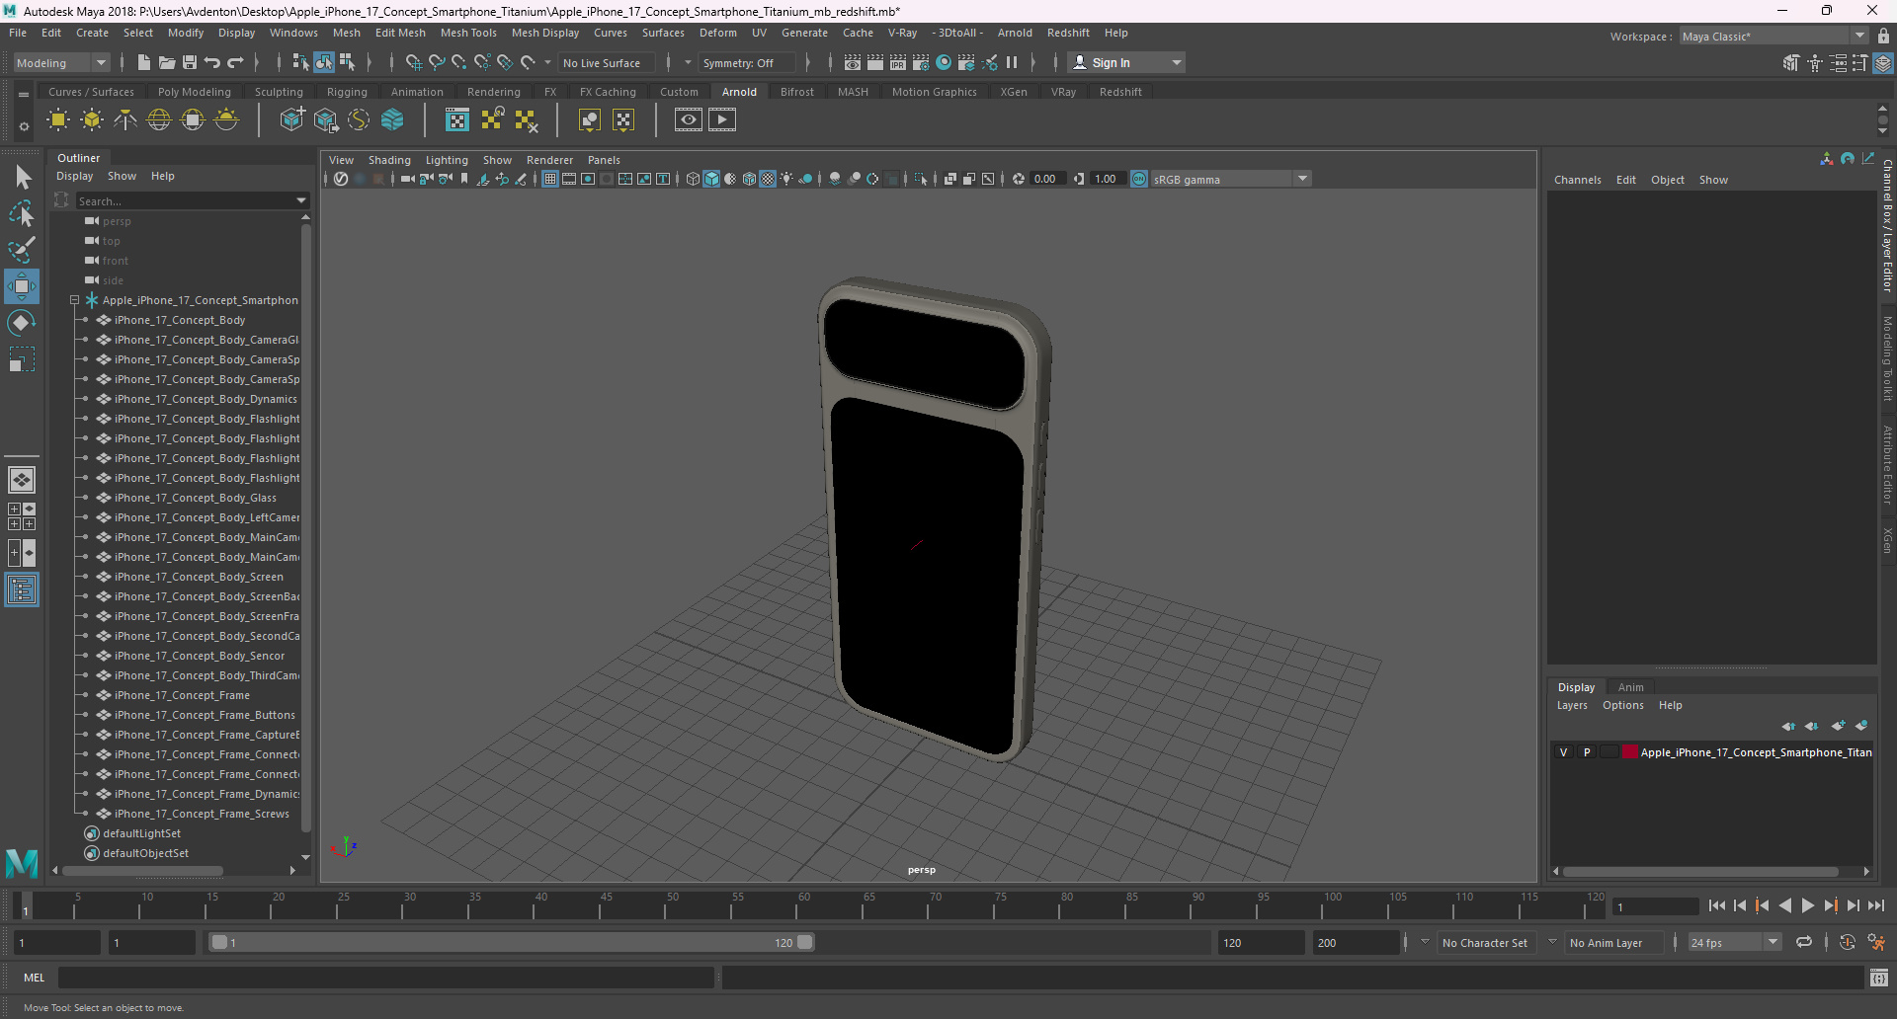Click the No Character Set button
The width and height of the screenshot is (1897, 1019).
coord(1484,943)
